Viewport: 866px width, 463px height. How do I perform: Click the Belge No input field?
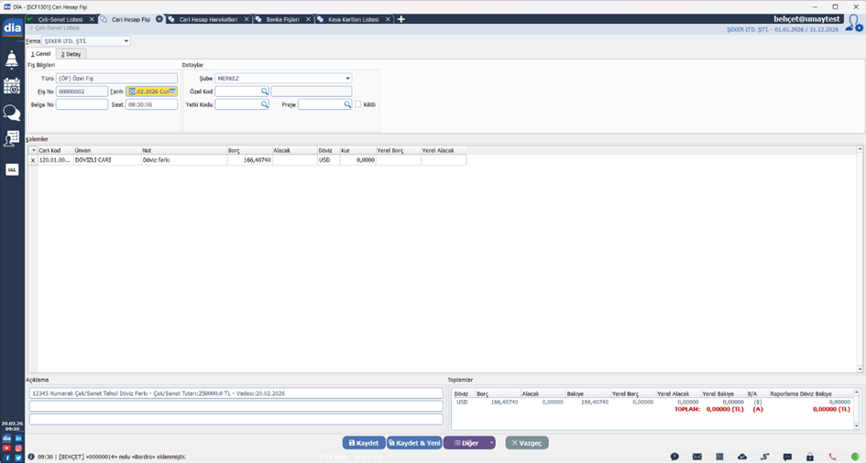coord(82,104)
